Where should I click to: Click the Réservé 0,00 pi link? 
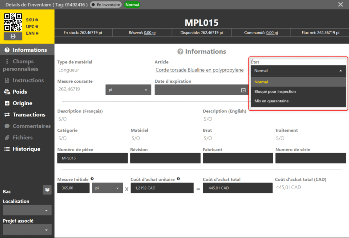(x=150, y=33)
